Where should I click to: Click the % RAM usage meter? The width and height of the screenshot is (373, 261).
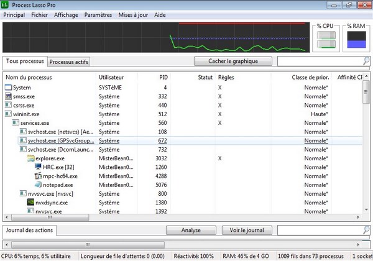pyautogui.click(x=356, y=40)
